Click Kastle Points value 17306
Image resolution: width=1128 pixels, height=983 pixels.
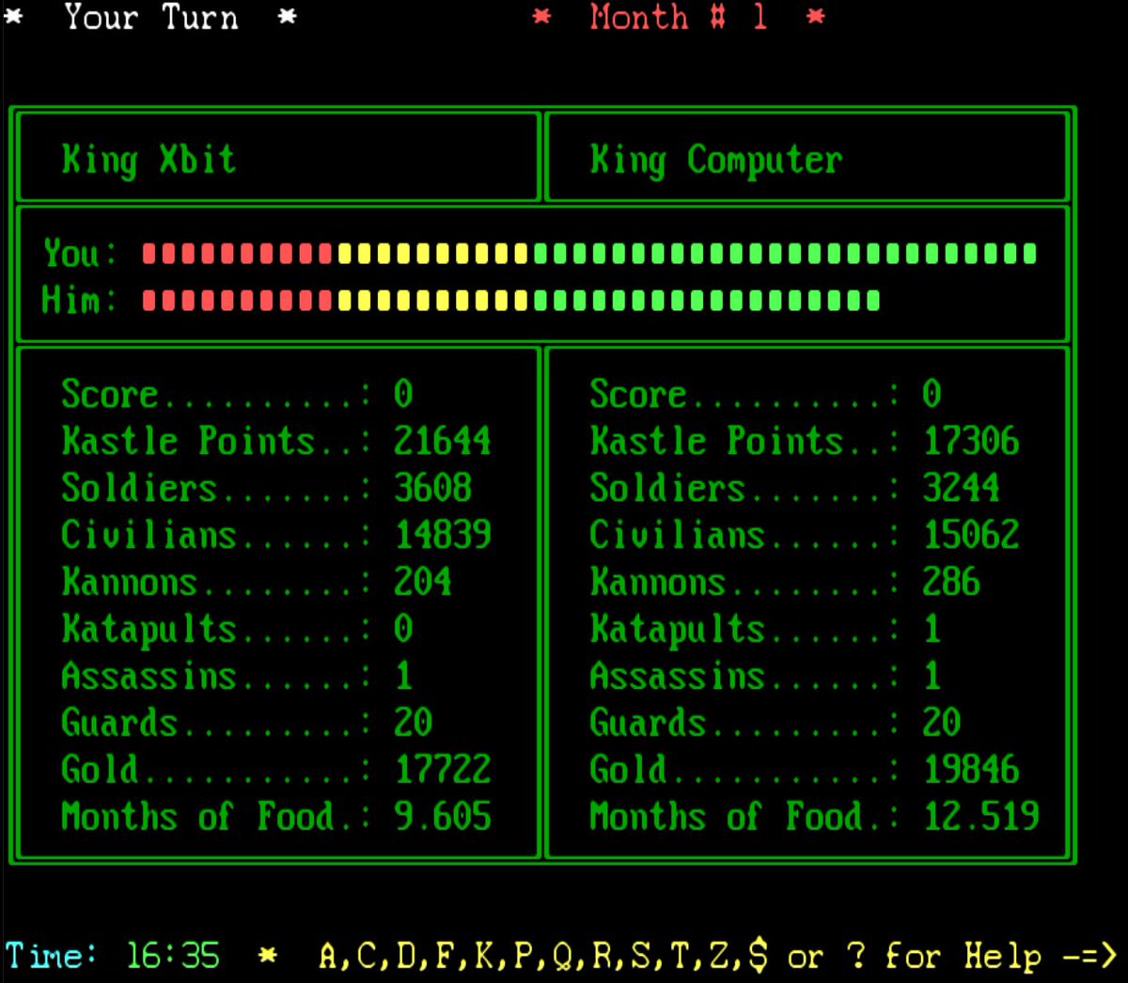click(971, 441)
